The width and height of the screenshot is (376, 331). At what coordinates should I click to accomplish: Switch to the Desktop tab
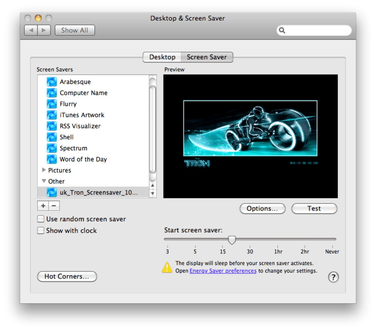[162, 57]
